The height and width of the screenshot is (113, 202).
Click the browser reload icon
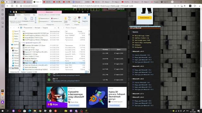click(x=17, y=6)
